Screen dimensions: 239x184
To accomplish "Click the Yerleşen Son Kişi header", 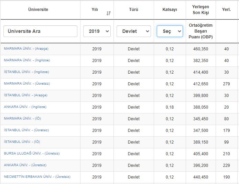I will 200,10.
